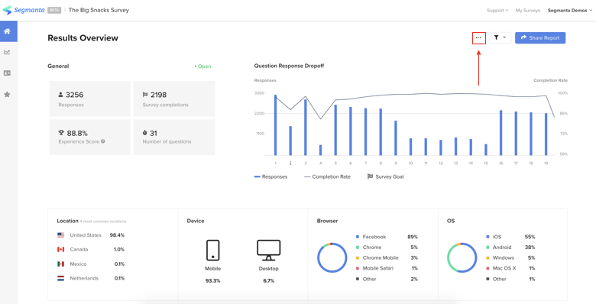Click The Big Snacks Survey title
Image resolution: width=596 pixels, height=304 pixels.
99,10
